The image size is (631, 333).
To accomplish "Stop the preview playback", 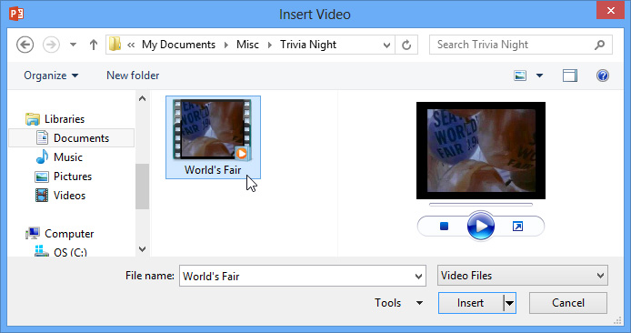I will click(x=445, y=227).
